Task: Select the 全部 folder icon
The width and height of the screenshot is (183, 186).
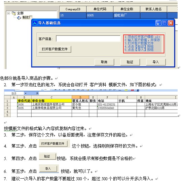Action: 14,13
